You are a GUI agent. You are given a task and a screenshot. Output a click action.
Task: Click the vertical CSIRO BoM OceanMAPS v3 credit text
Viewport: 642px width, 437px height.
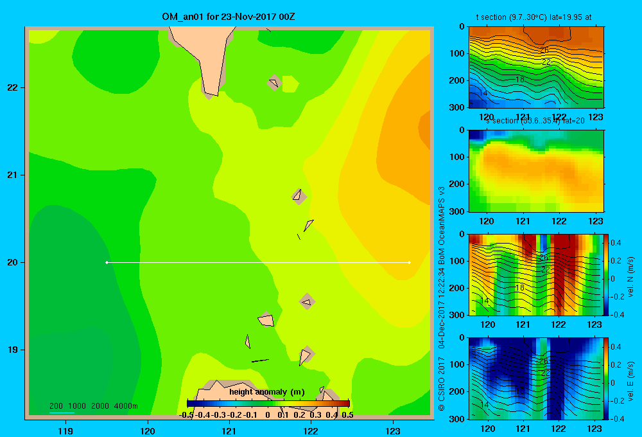(442, 299)
